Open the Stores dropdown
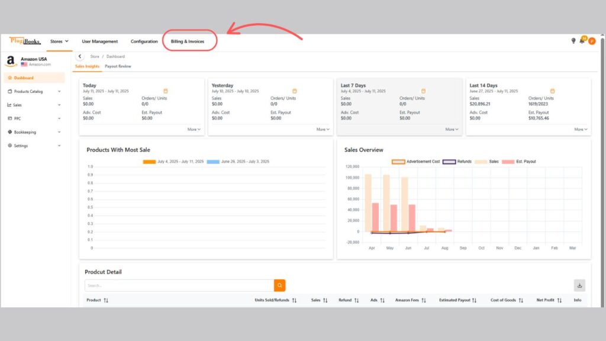 [59, 41]
